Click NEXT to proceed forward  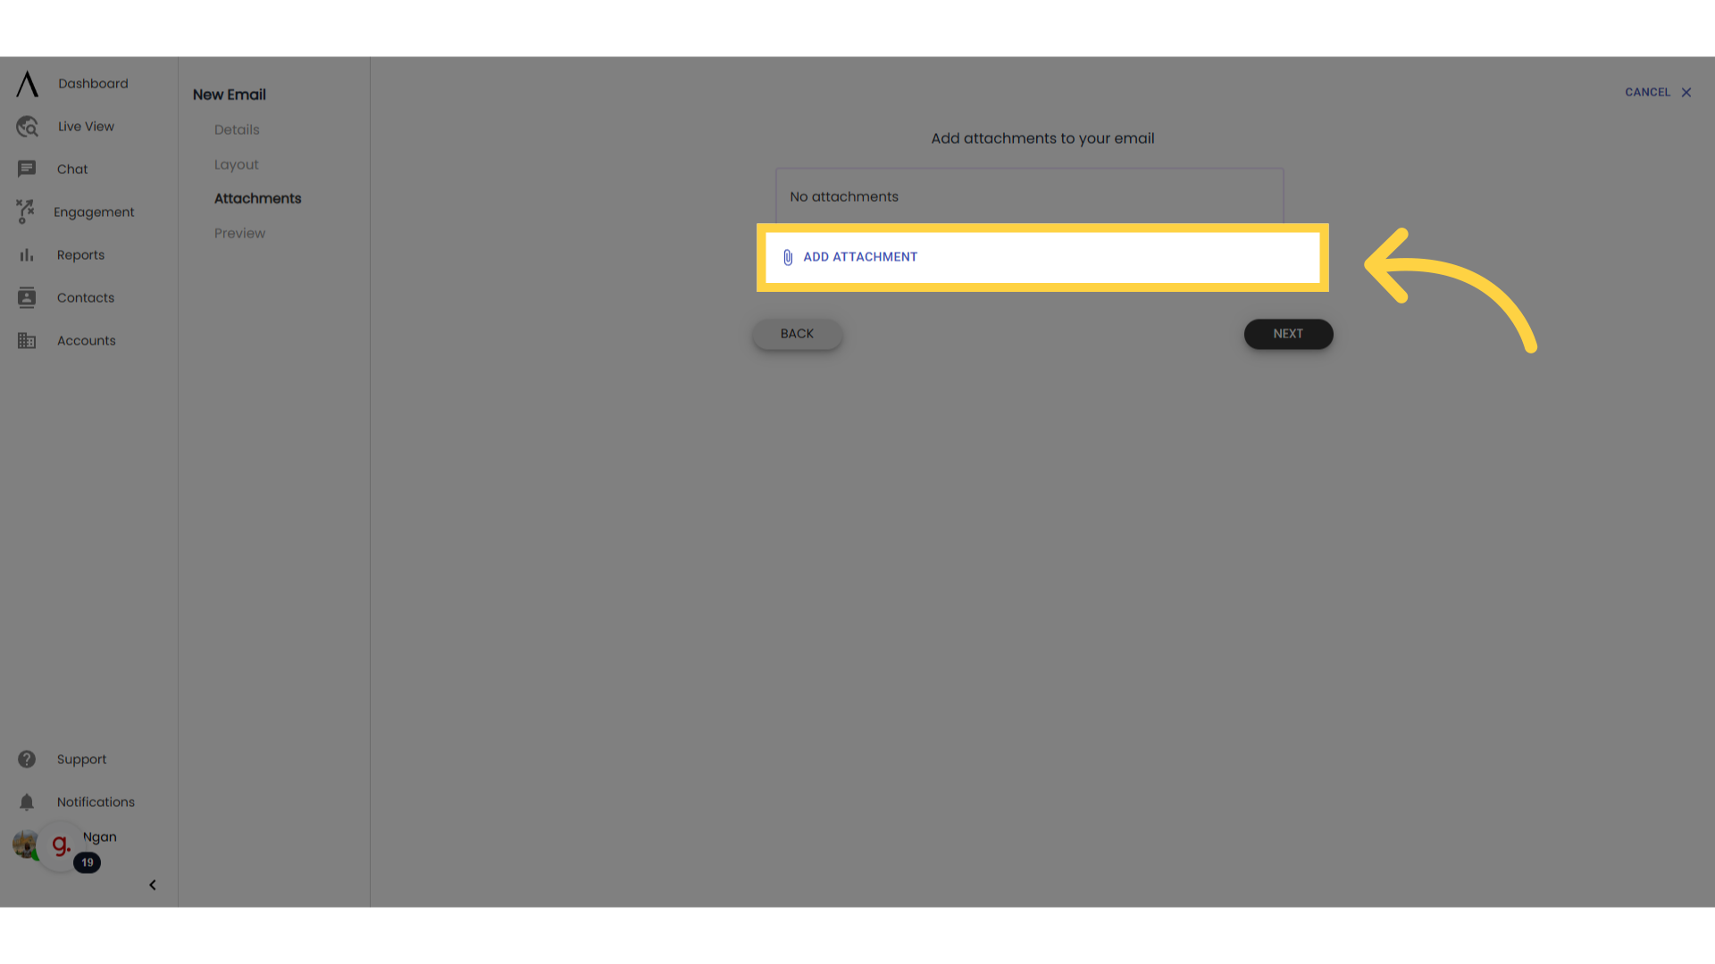click(1289, 333)
